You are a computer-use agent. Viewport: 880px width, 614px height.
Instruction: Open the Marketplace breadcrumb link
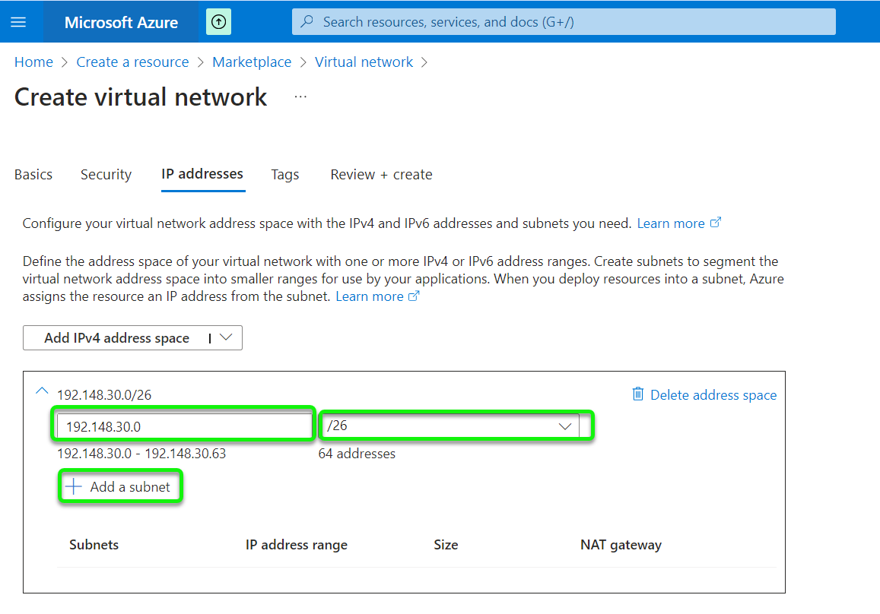click(252, 62)
